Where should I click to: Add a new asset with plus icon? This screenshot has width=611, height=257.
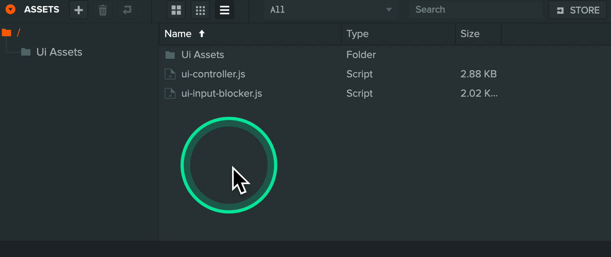pyautogui.click(x=79, y=10)
